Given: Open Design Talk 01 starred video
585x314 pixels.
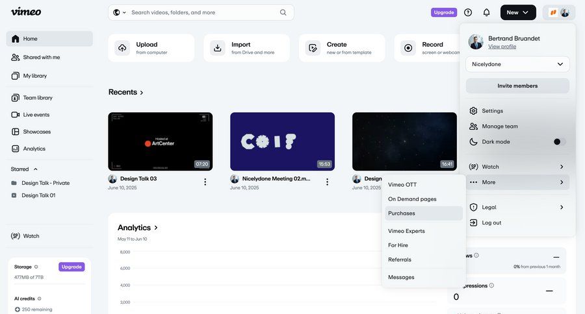Looking at the screenshot, I should (38, 195).
